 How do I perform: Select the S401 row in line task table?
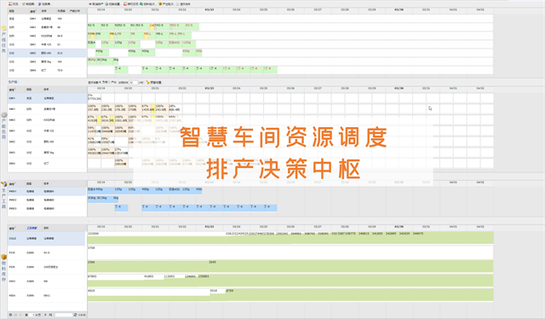pyautogui.click(x=48, y=44)
